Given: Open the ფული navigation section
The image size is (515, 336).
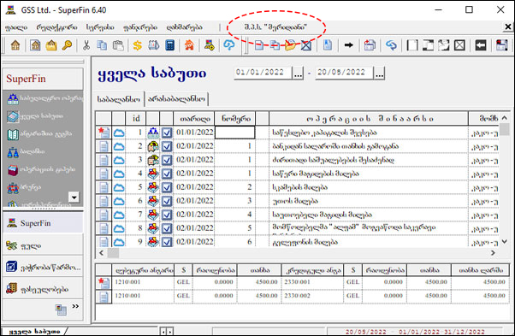Looking at the screenshot, I should [x=43, y=245].
